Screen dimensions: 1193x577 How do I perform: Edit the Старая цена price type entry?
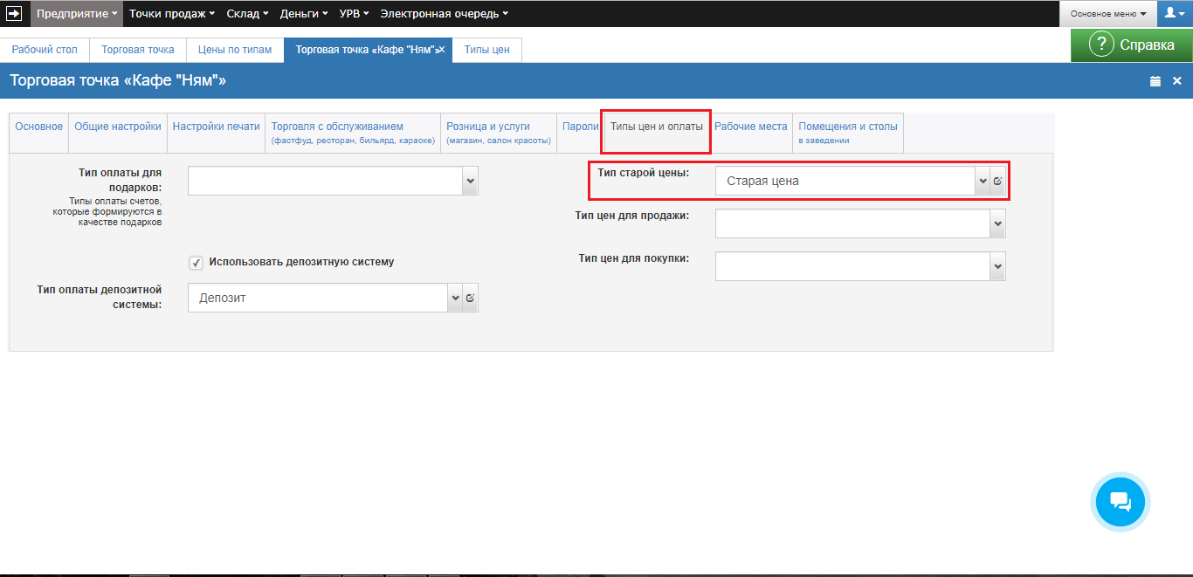click(997, 181)
